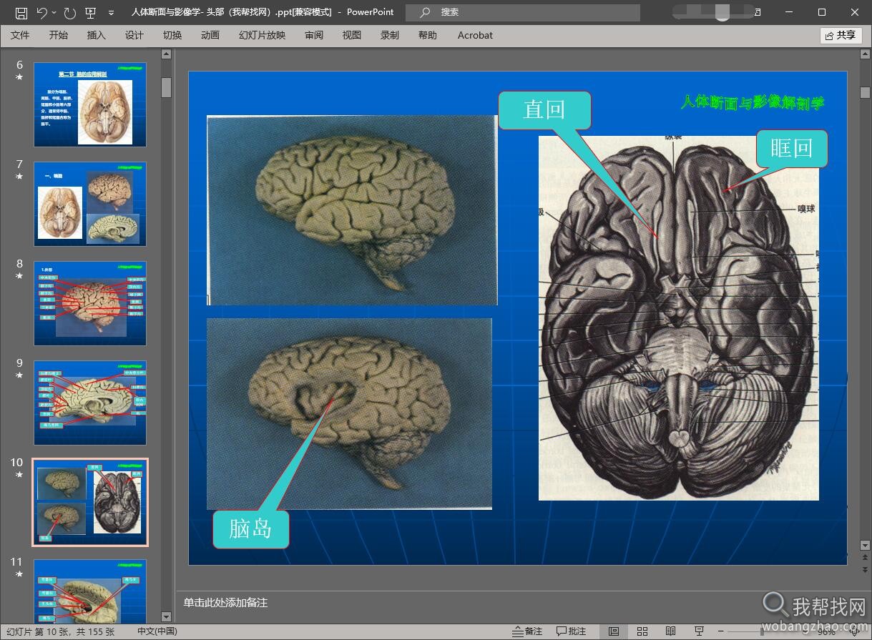The image size is (872, 640).
Task: Switch to Normal view icon
Action: [614, 632]
